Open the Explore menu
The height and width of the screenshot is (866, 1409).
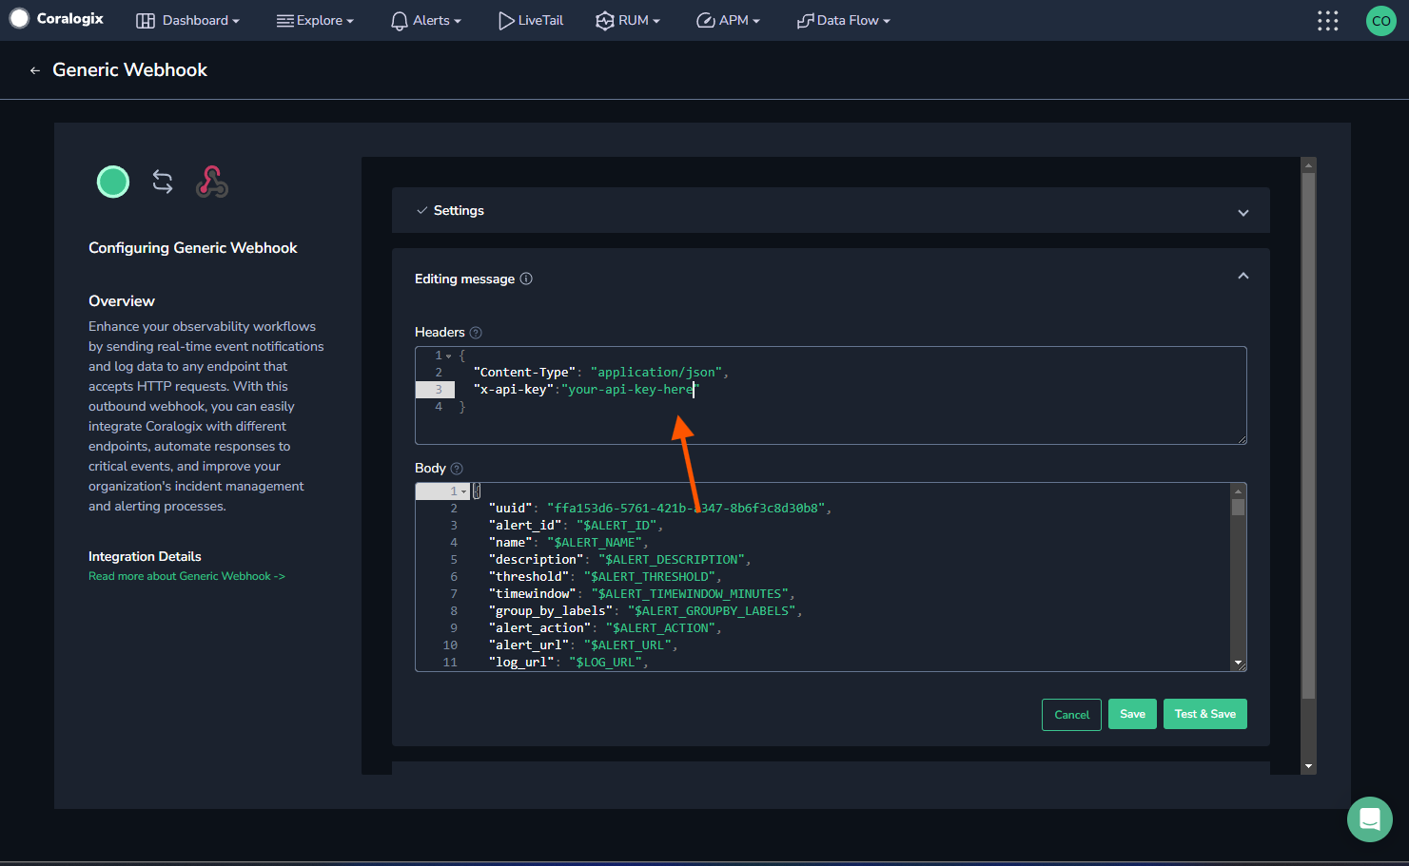click(315, 20)
